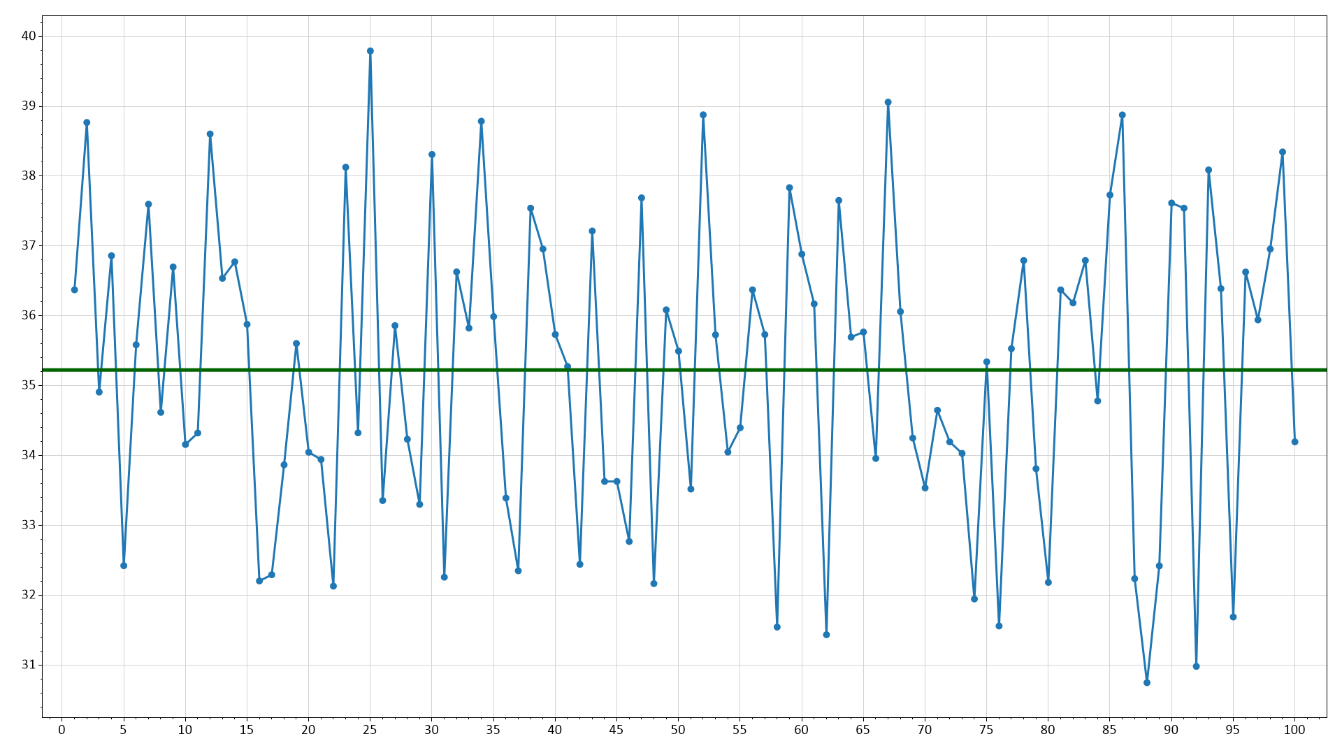Click the highest data point at x=25

point(370,51)
